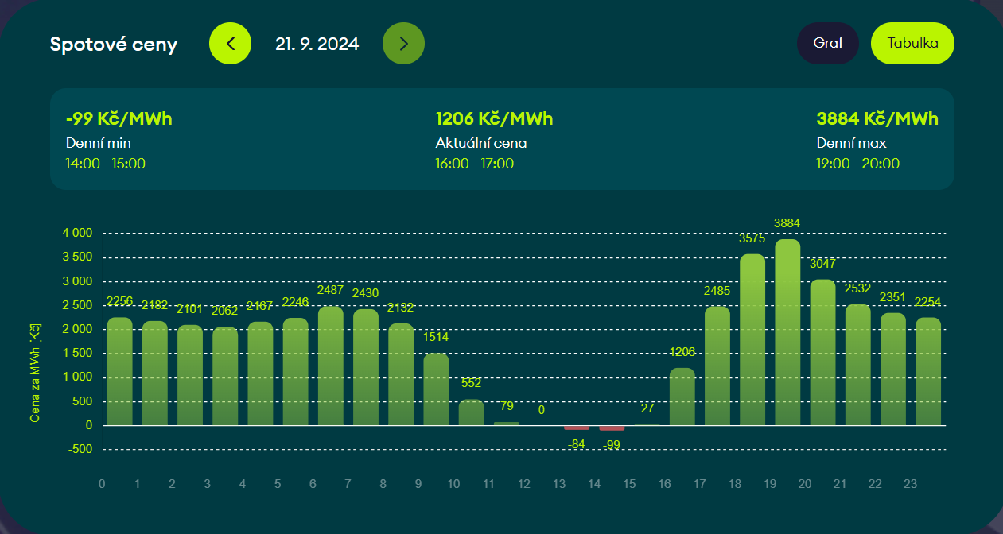Select the small bar labeled 552
Viewport: 1003px width, 534px height.
[471, 412]
